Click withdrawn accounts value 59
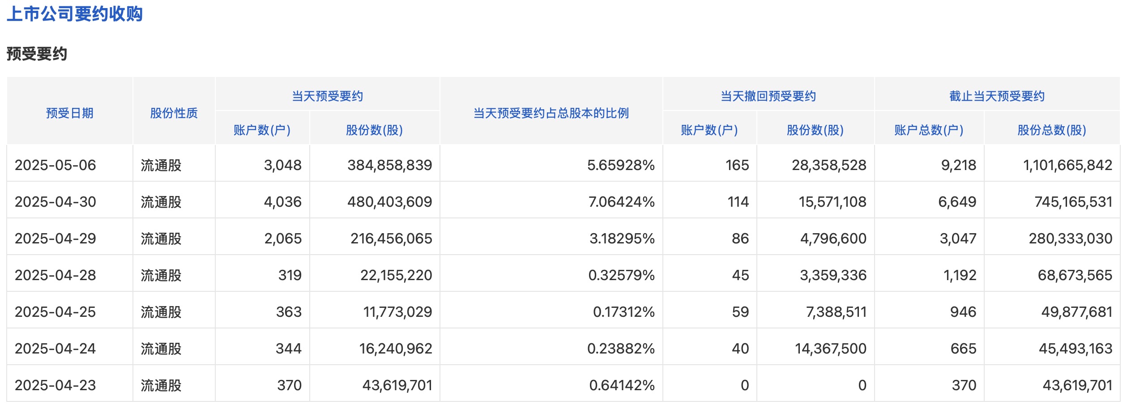This screenshot has width=1127, height=409. 741,312
